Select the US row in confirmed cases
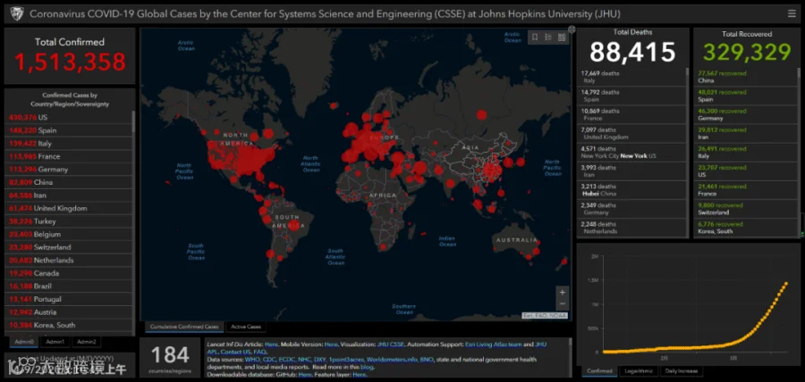Image resolution: width=805 pixels, height=382 pixels. pos(69,117)
